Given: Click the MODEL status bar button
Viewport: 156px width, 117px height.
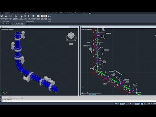Looking at the screenshot, I should (117, 104).
